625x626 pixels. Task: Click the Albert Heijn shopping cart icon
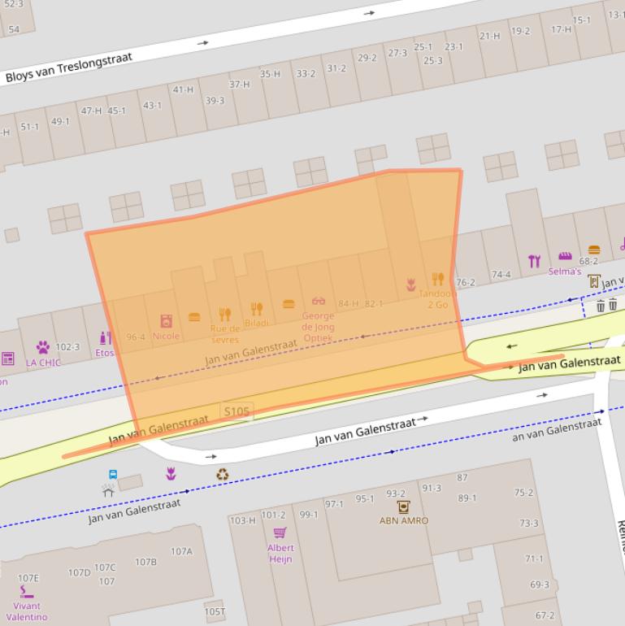click(x=280, y=533)
